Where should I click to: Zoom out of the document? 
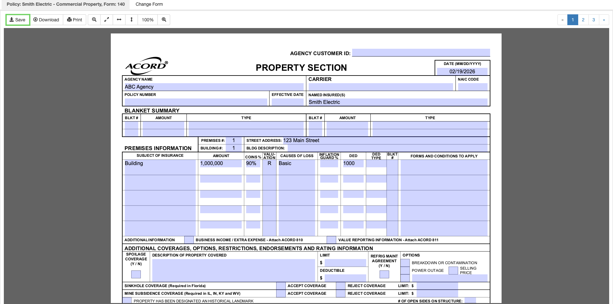[x=94, y=20]
